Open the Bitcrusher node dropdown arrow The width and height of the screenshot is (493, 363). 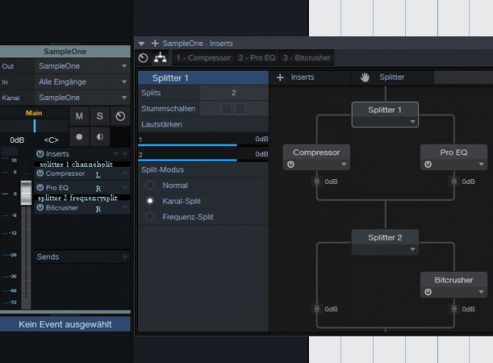[481, 292]
